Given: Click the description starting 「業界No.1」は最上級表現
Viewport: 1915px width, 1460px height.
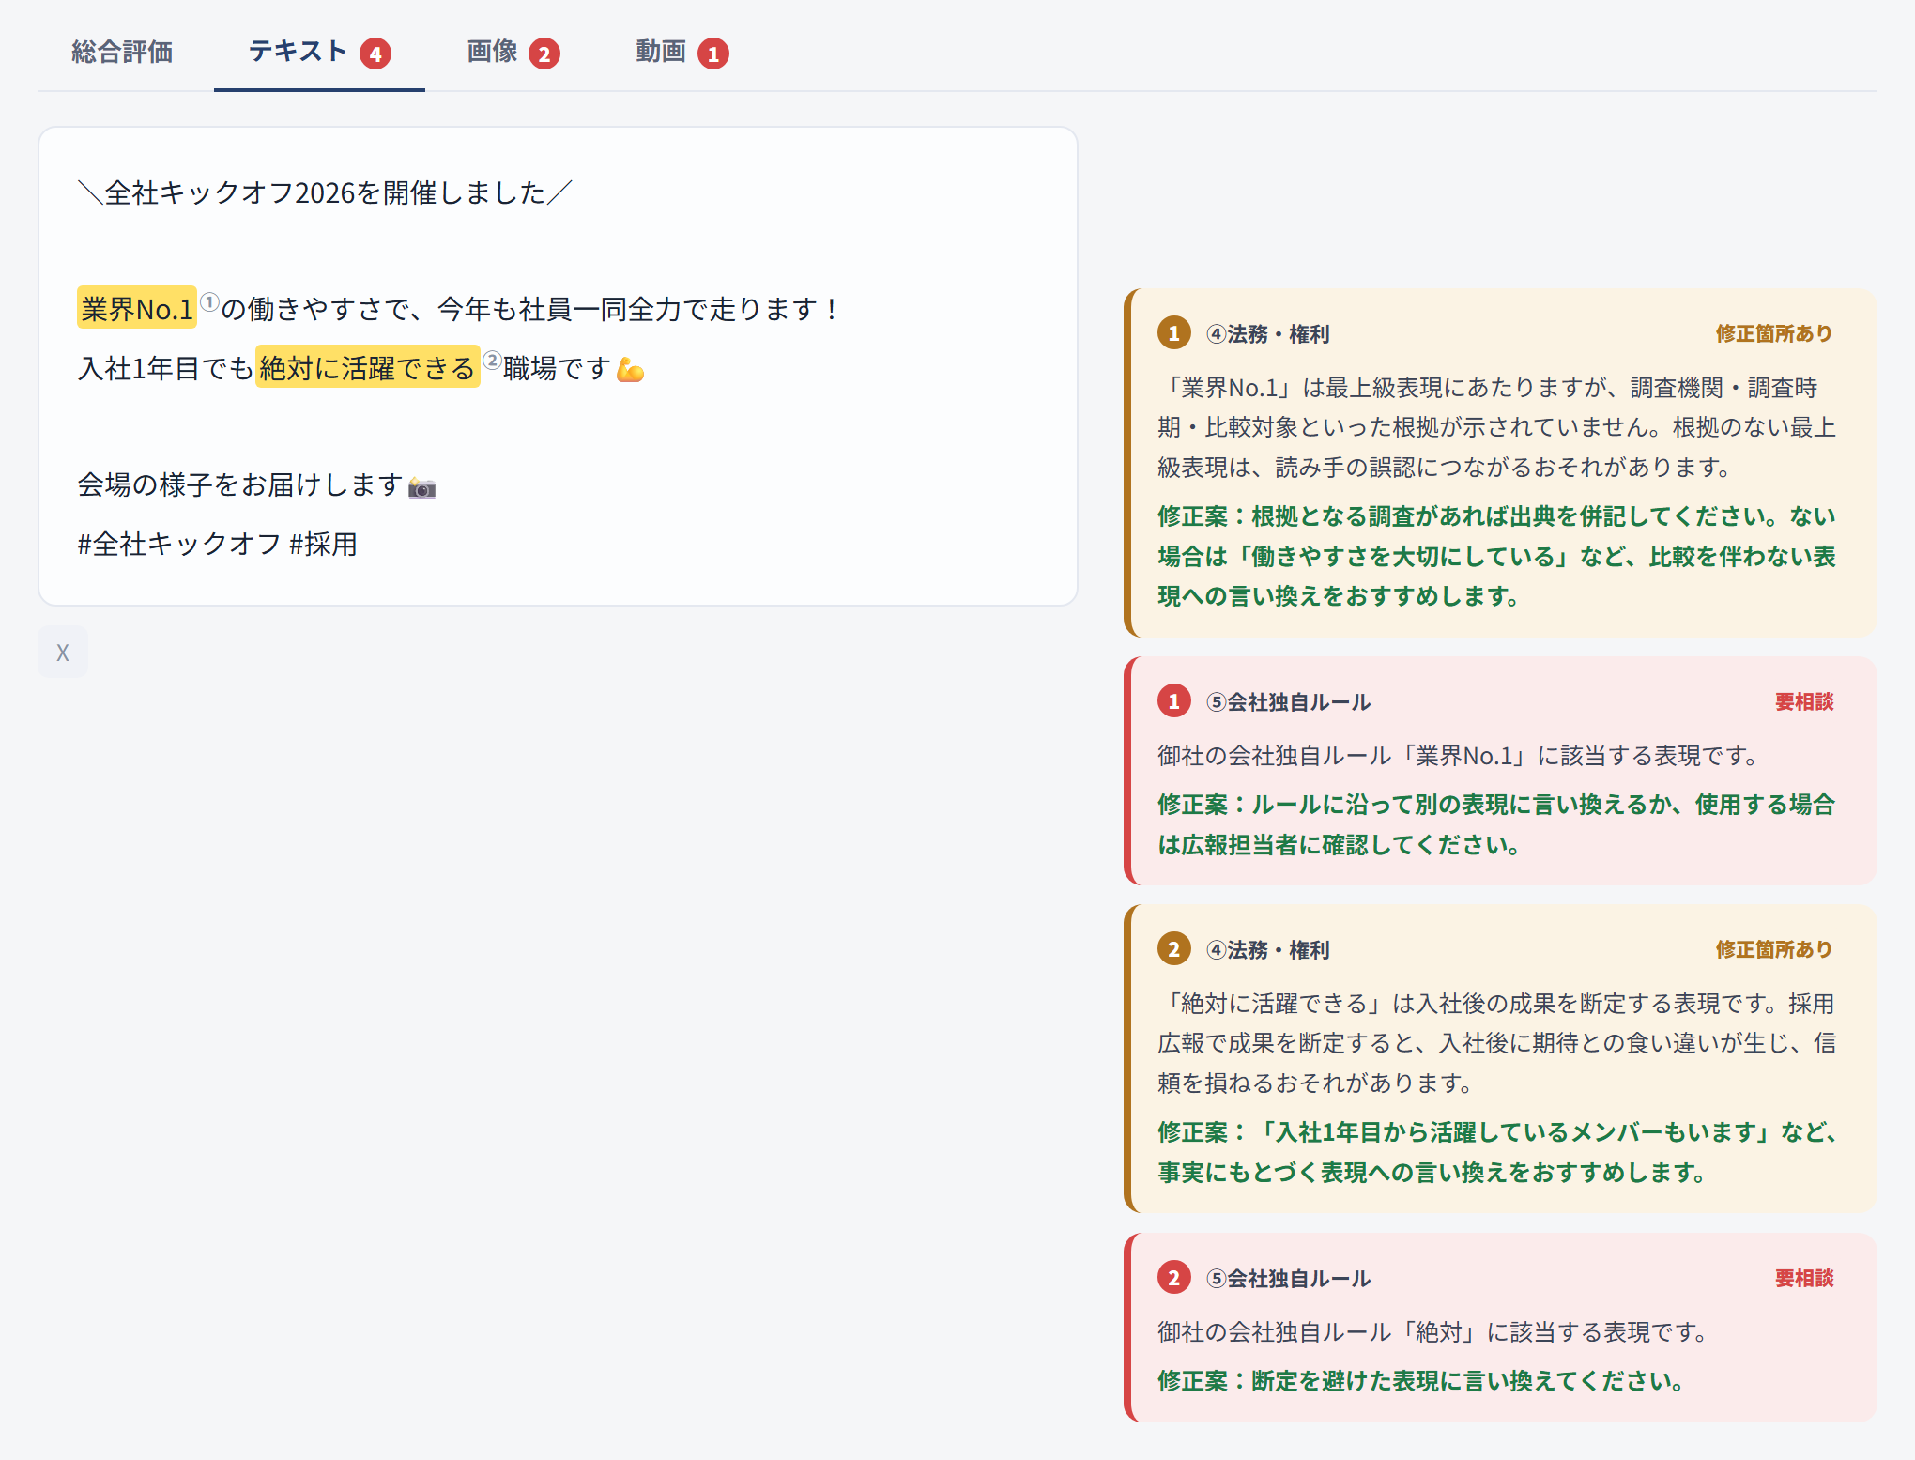Looking at the screenshot, I should point(1496,427).
